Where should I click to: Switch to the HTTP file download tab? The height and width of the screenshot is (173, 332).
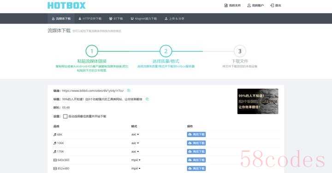[x=90, y=18]
